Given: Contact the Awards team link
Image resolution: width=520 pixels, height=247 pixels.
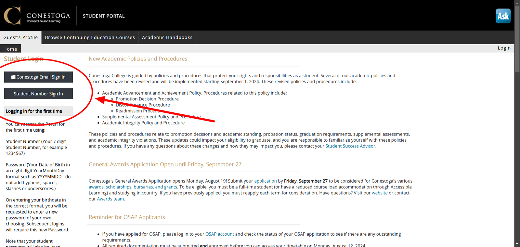Looking at the screenshot, I should [x=110, y=199].
